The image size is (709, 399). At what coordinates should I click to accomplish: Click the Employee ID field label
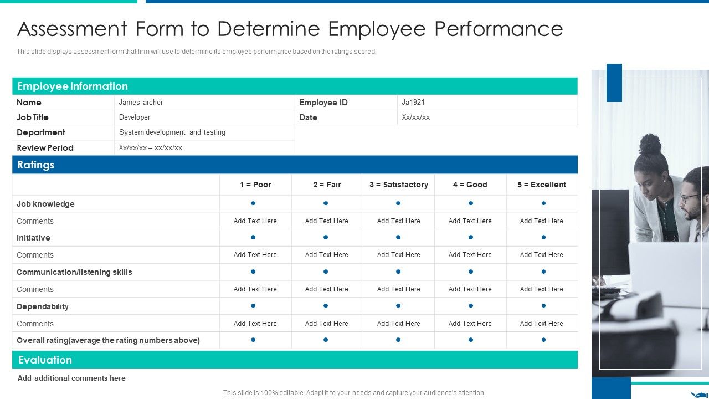(x=323, y=103)
